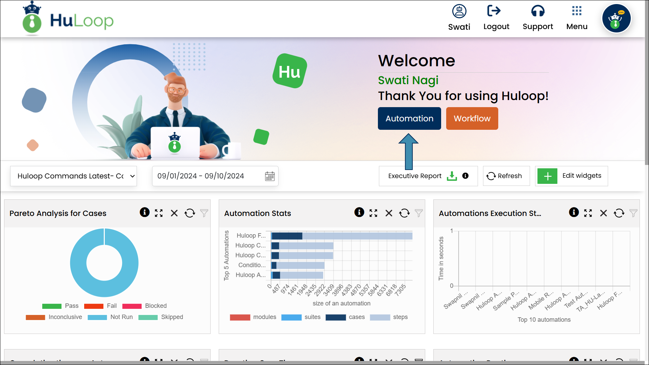This screenshot has height=365, width=649.
Task: Toggle the Not Run legend item
Action: (121, 317)
